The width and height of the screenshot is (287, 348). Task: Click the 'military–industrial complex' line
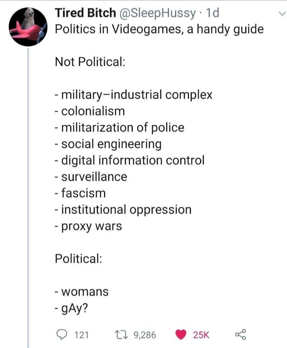(134, 95)
